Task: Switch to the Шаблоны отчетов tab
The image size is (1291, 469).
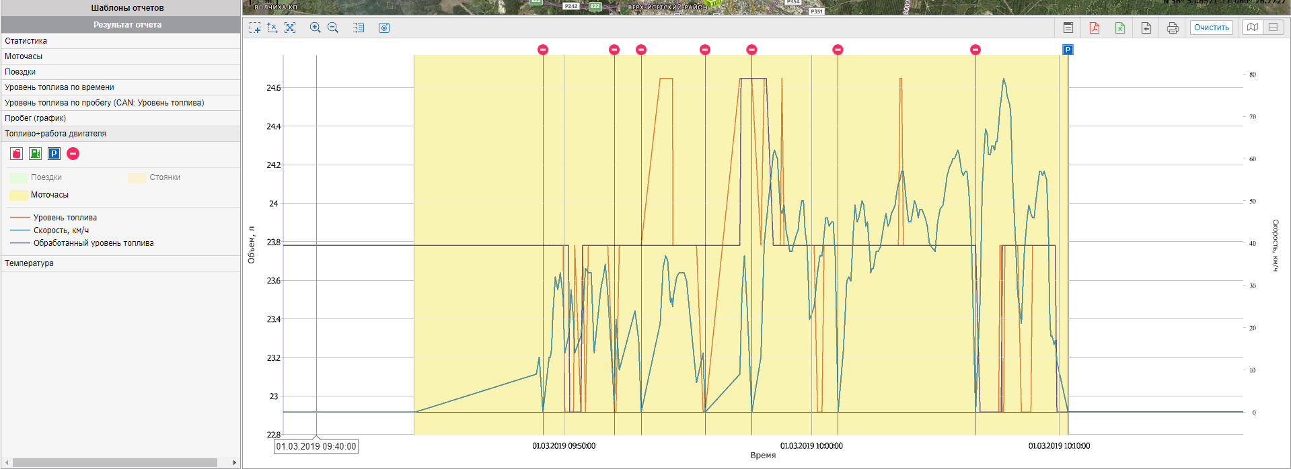Action: [127, 8]
